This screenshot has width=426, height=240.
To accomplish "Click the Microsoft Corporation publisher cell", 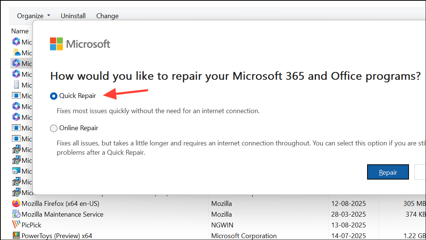I will [x=244, y=236].
